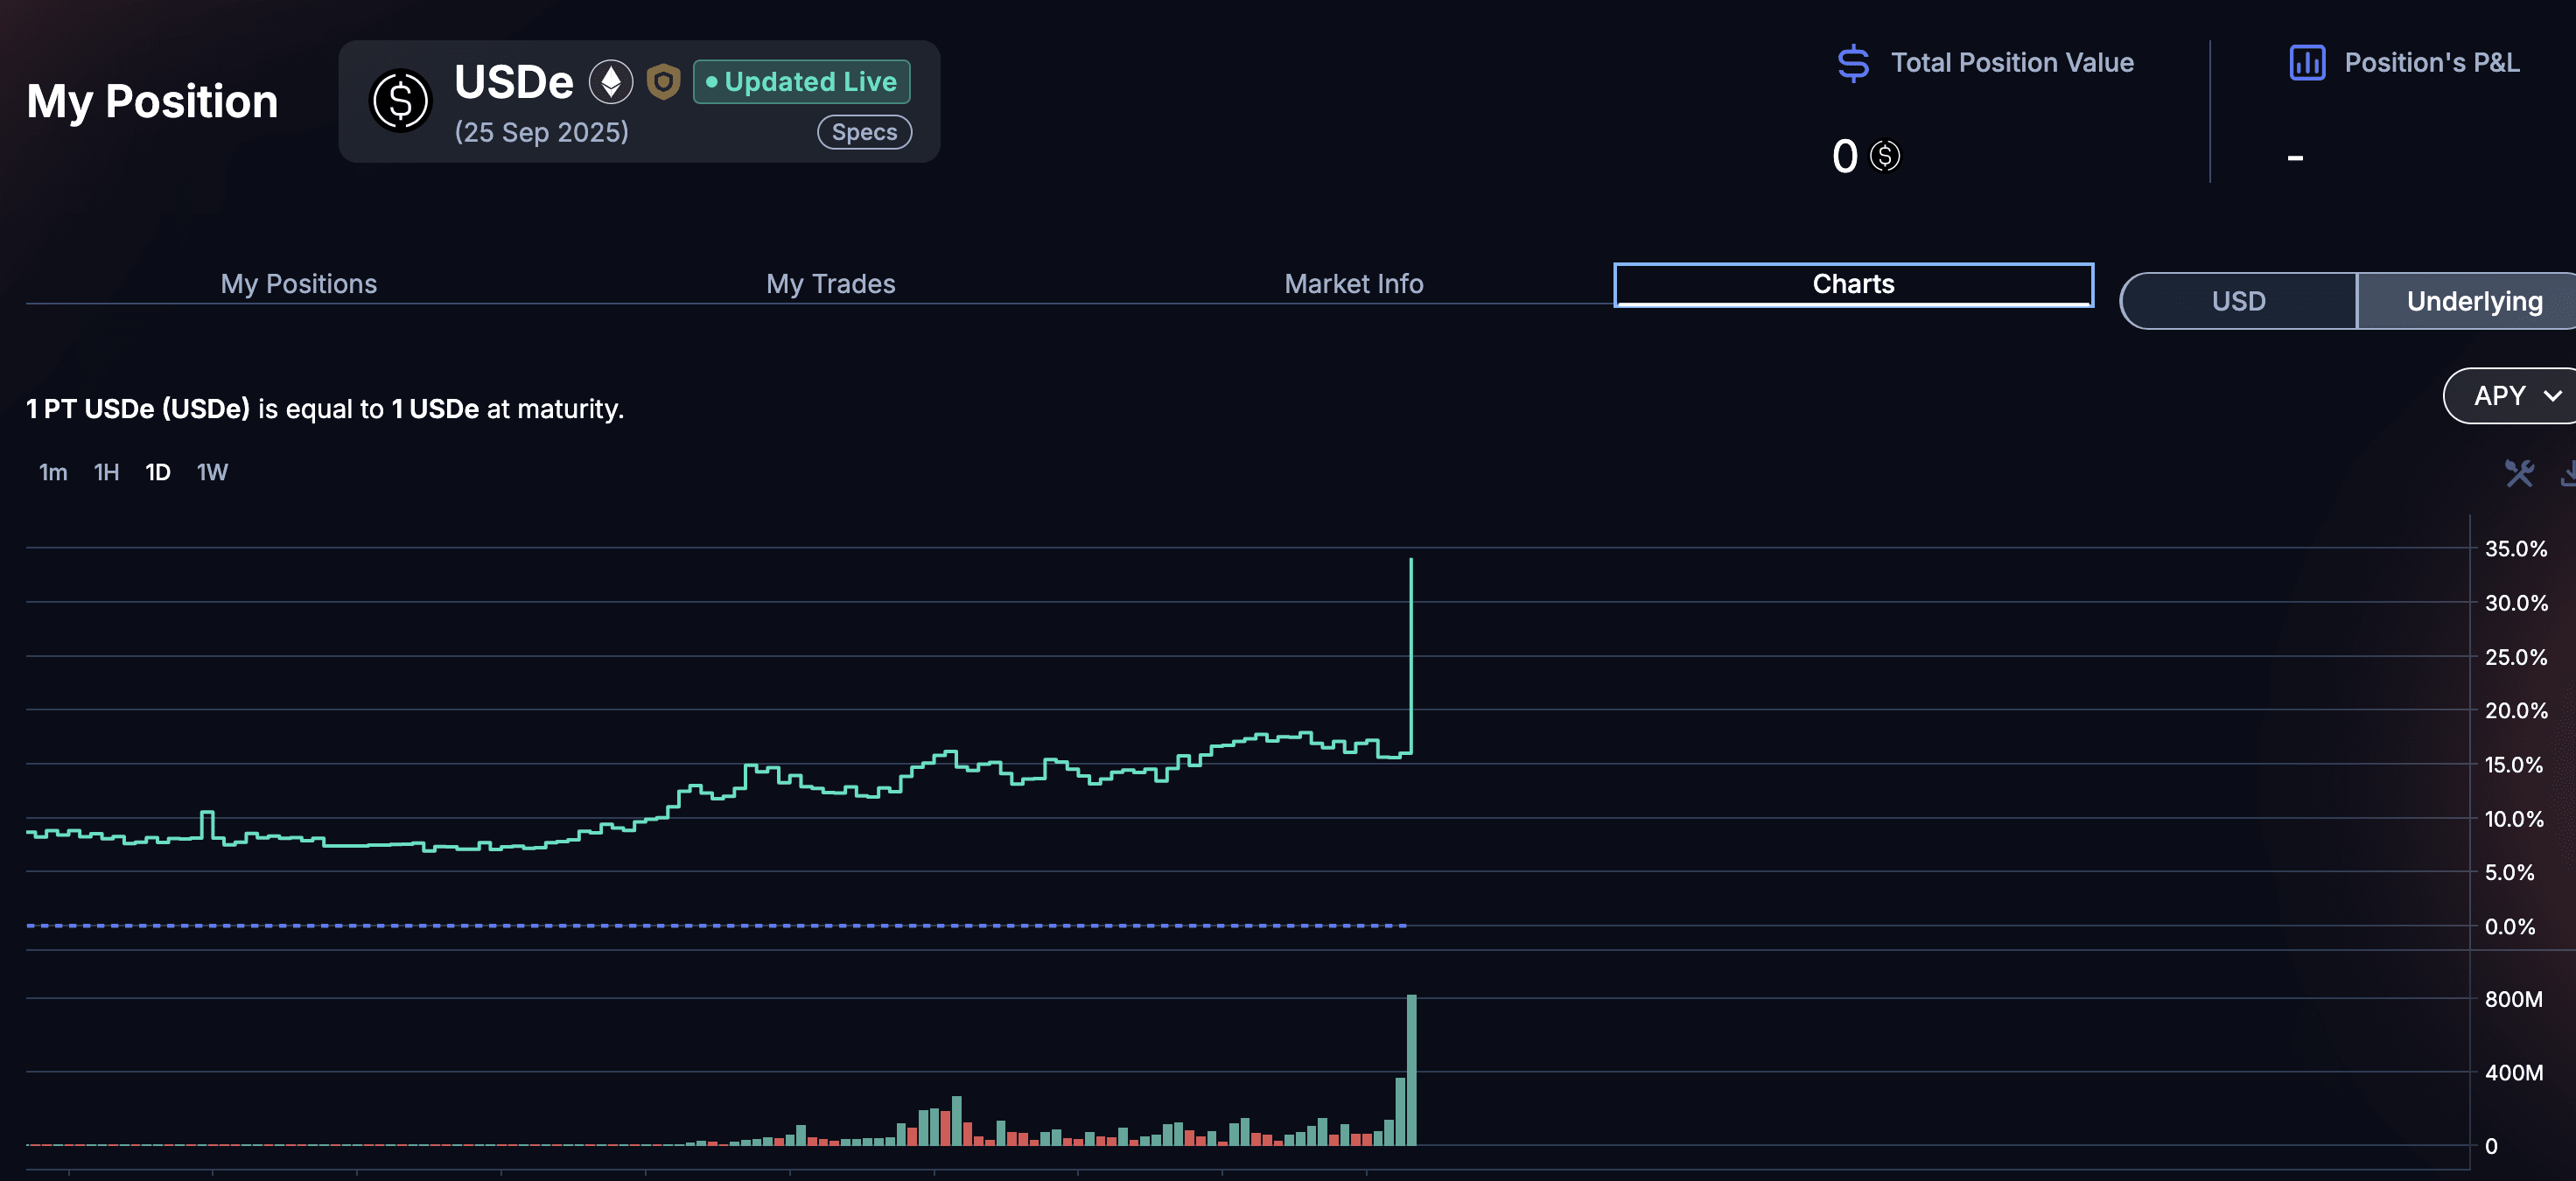This screenshot has height=1181, width=2576.
Task: Switch display to USD
Action: [x=2237, y=301]
